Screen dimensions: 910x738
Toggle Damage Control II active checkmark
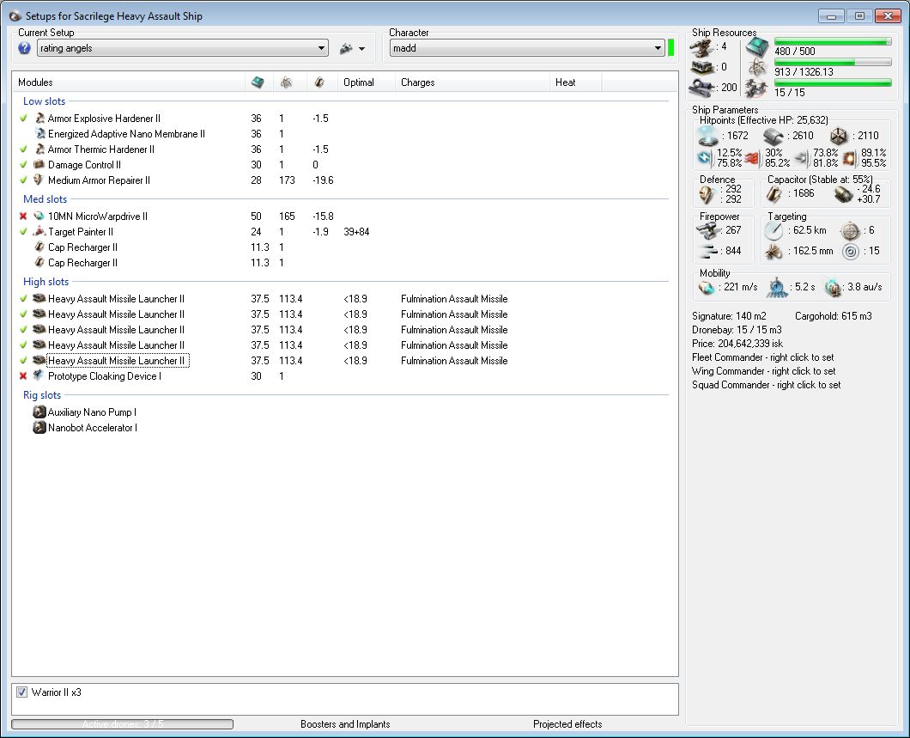(23, 165)
